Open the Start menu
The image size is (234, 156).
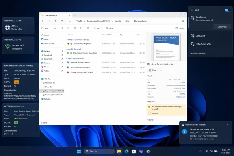coord(79,151)
